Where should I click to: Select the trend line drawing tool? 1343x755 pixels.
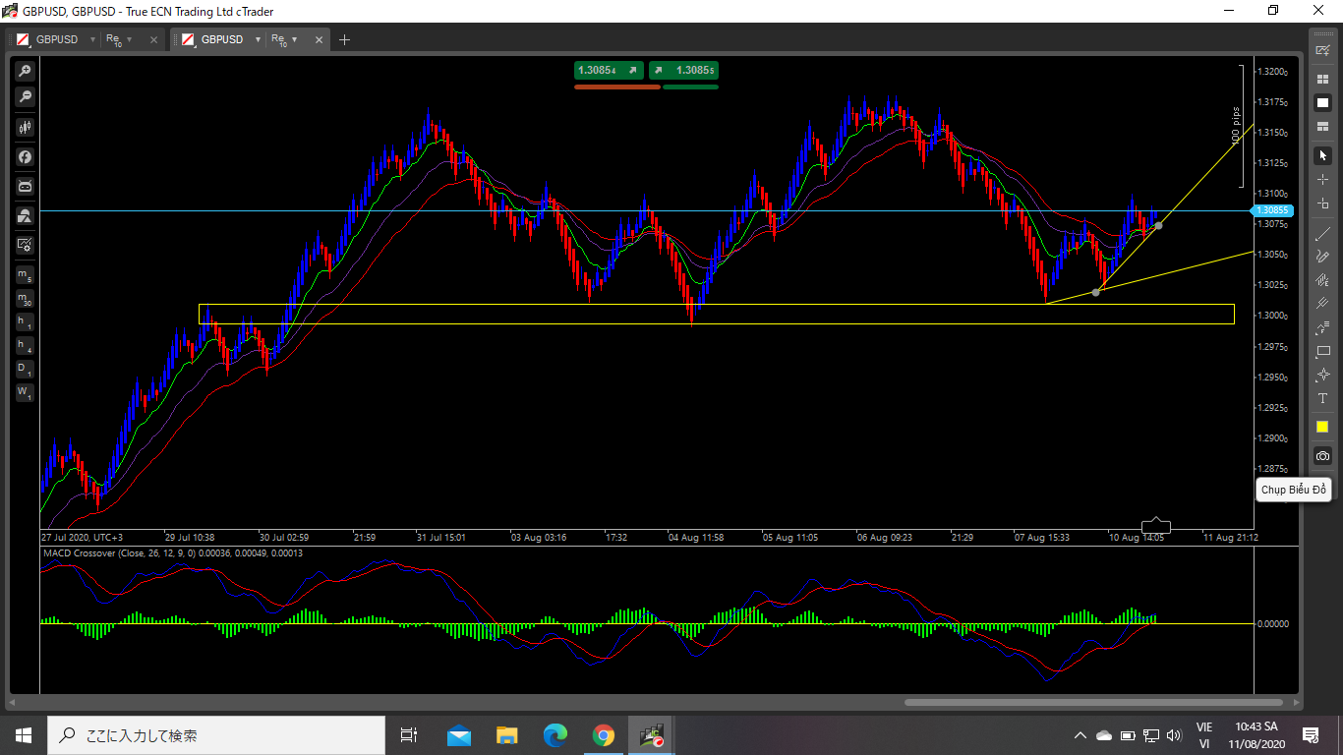tap(1322, 233)
